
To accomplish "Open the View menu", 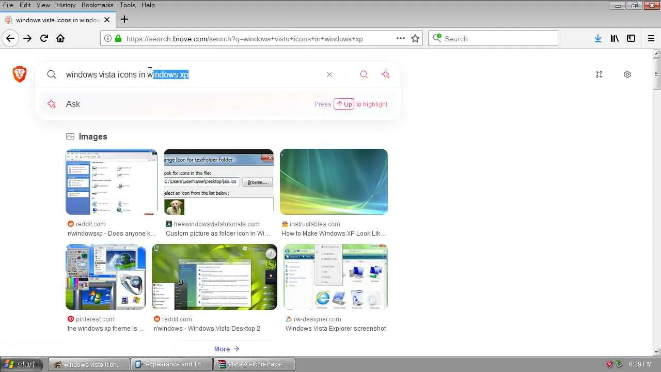I will pos(43,5).
